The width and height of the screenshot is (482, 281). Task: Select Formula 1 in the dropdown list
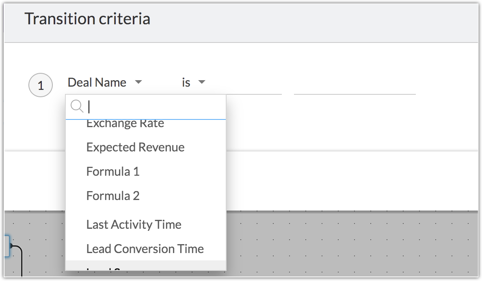(113, 172)
